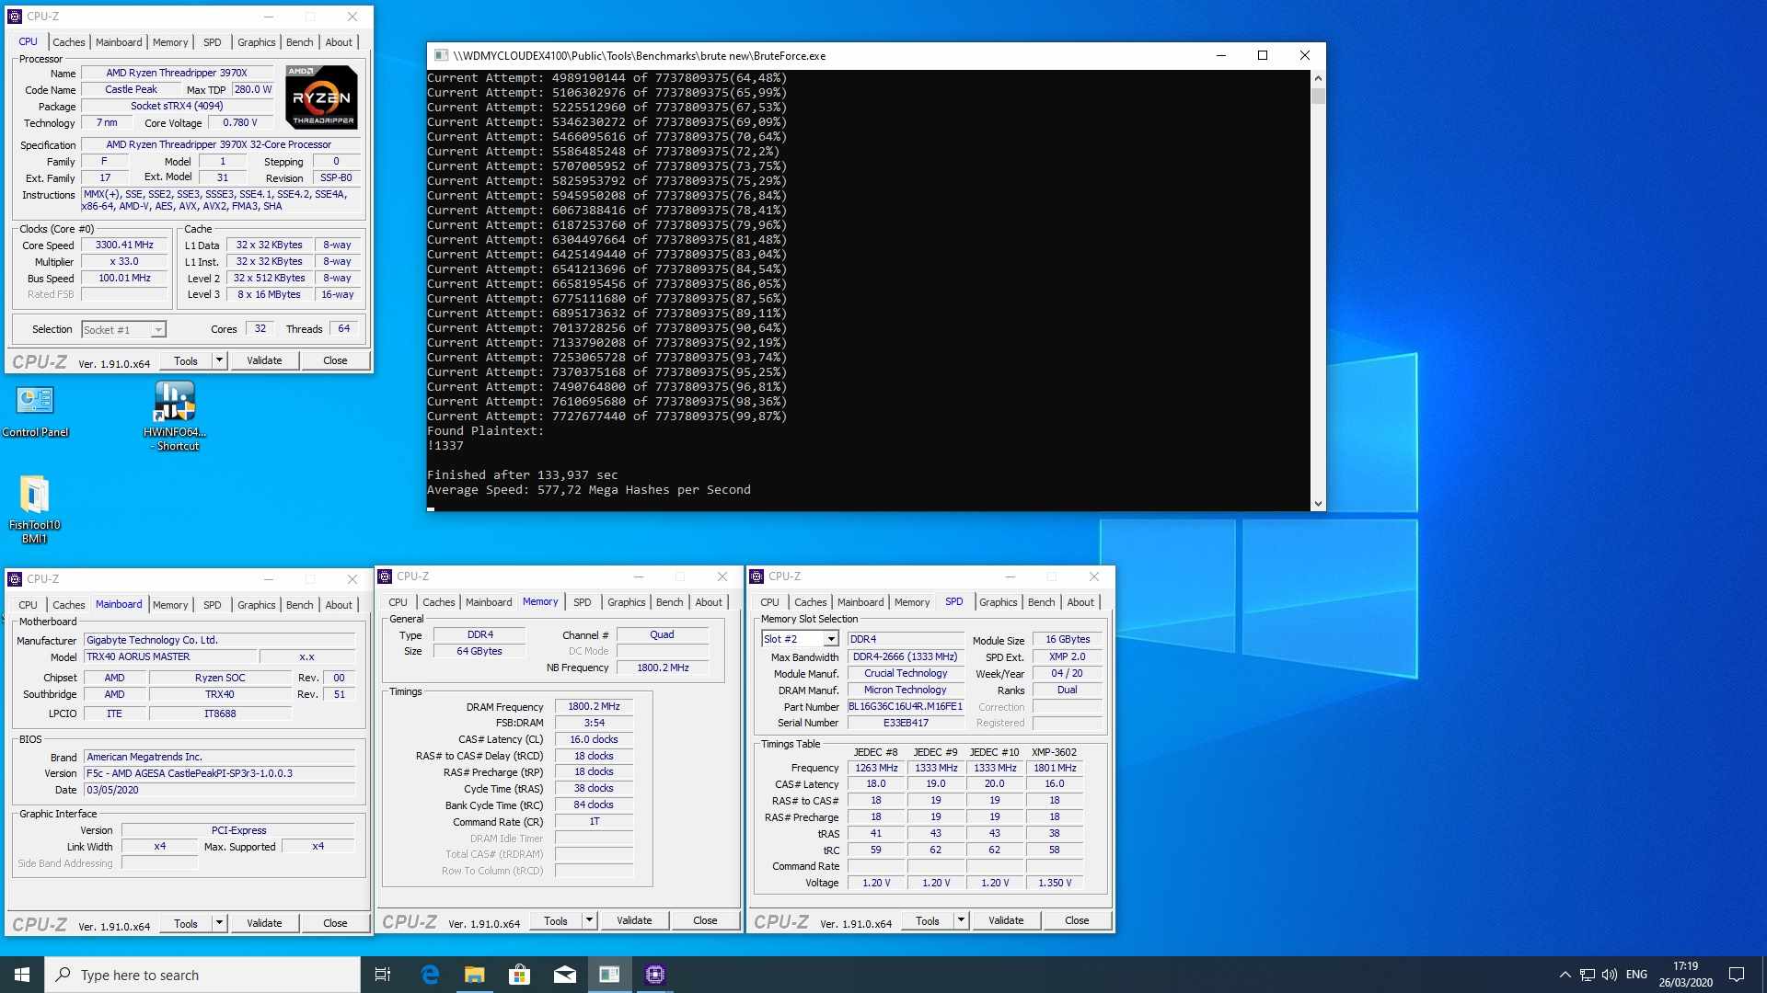Open Microsoft Edge from the taskbar
The height and width of the screenshot is (993, 1767).
tap(430, 975)
